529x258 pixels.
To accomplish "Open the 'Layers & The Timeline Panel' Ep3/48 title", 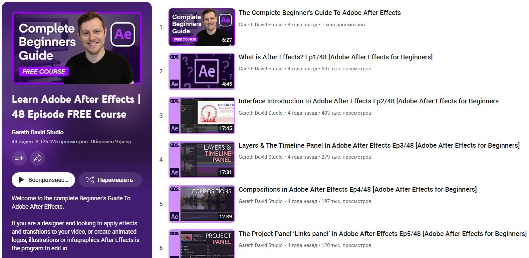I will click(x=379, y=145).
